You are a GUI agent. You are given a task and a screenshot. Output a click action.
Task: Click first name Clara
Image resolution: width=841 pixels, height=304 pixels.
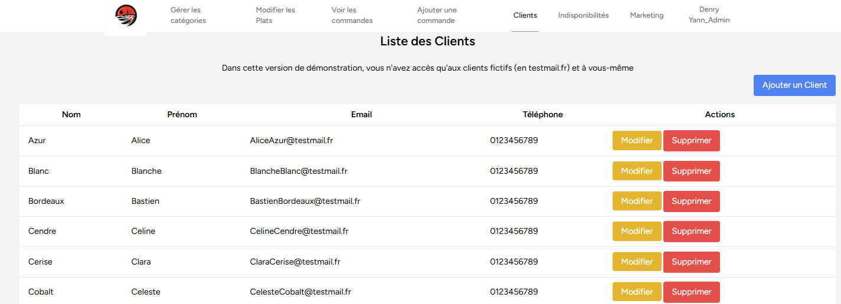pos(141,262)
